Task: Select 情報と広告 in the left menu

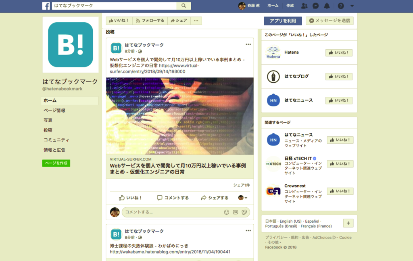Action: pos(54,150)
